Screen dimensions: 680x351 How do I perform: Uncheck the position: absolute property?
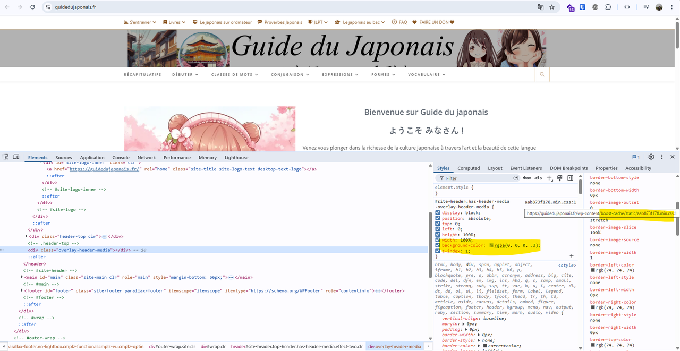point(438,218)
